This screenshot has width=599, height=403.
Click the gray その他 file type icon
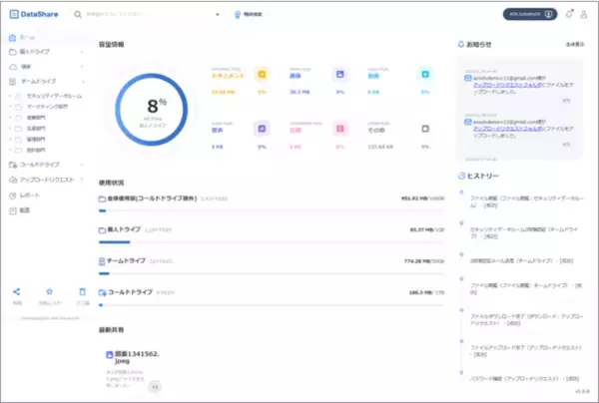tap(425, 129)
